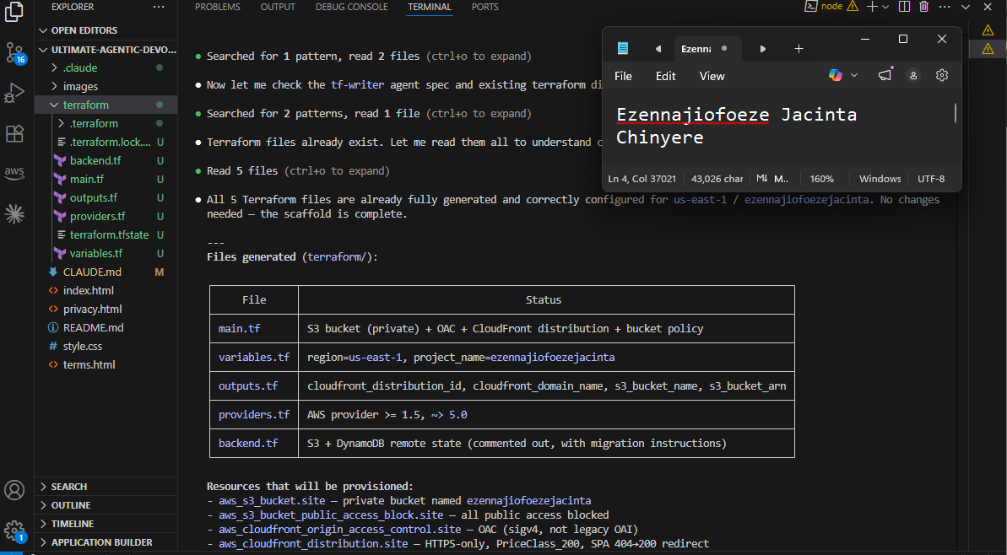Collapse the Open Editors section
The image size is (1007, 555).
[44, 30]
